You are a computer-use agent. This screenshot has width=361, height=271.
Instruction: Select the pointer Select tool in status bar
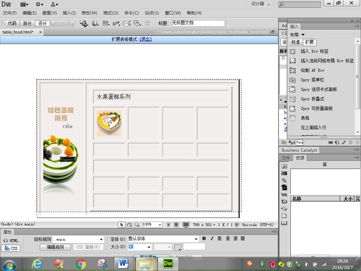pyautogui.click(x=121, y=225)
